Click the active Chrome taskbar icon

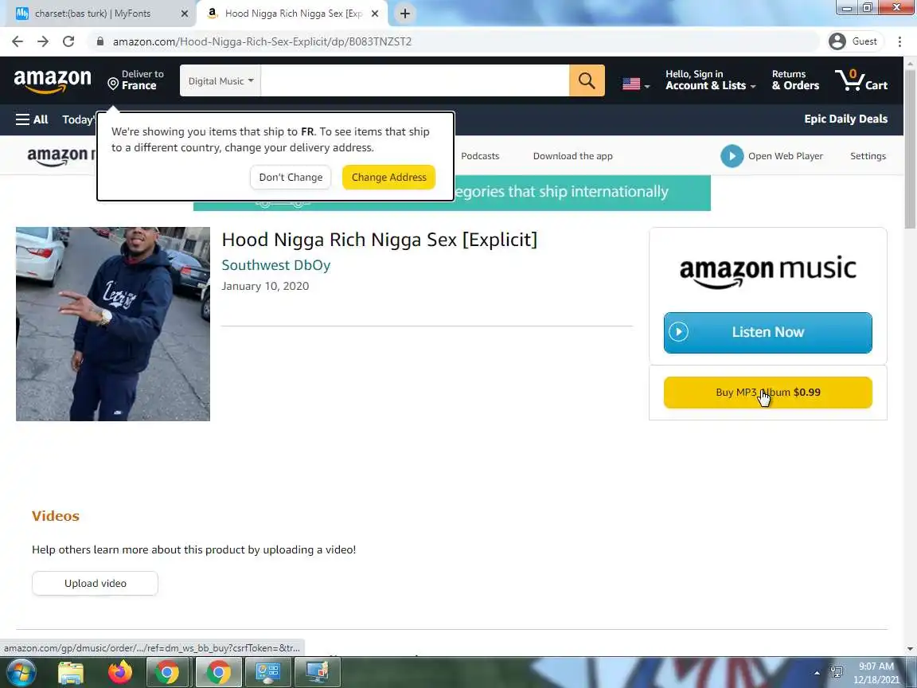(218, 672)
